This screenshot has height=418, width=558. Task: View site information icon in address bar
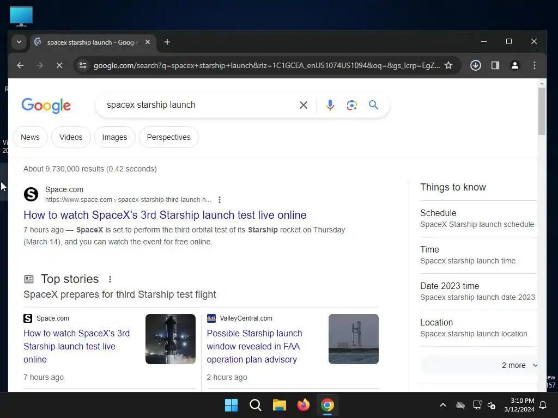(83, 65)
